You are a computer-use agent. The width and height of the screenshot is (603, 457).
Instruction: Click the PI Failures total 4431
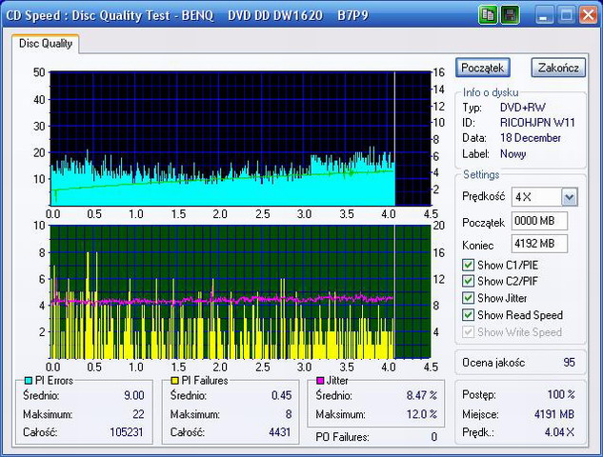click(x=279, y=432)
